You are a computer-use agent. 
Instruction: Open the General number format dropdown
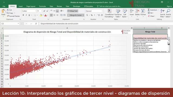point(102,11)
